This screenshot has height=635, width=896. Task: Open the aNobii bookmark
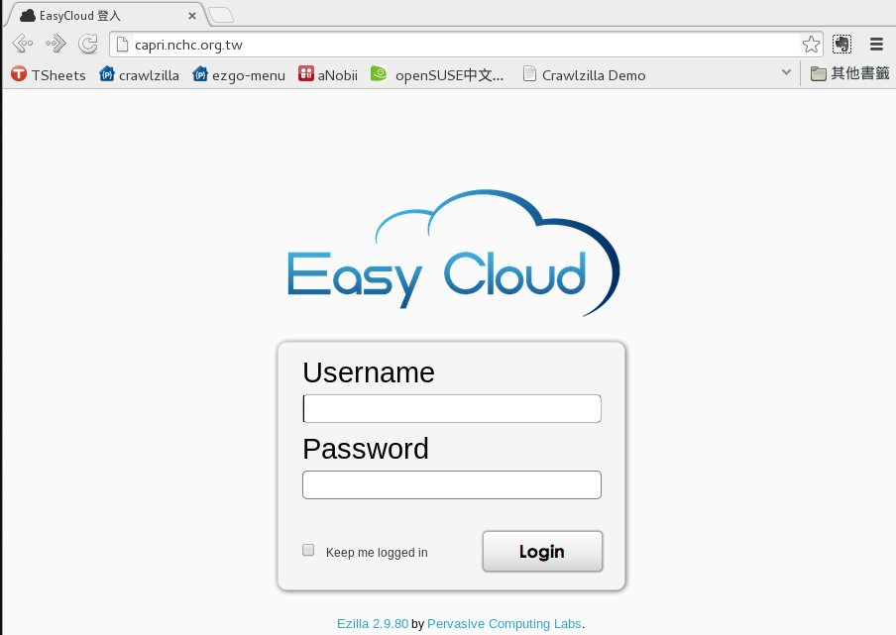coord(328,75)
